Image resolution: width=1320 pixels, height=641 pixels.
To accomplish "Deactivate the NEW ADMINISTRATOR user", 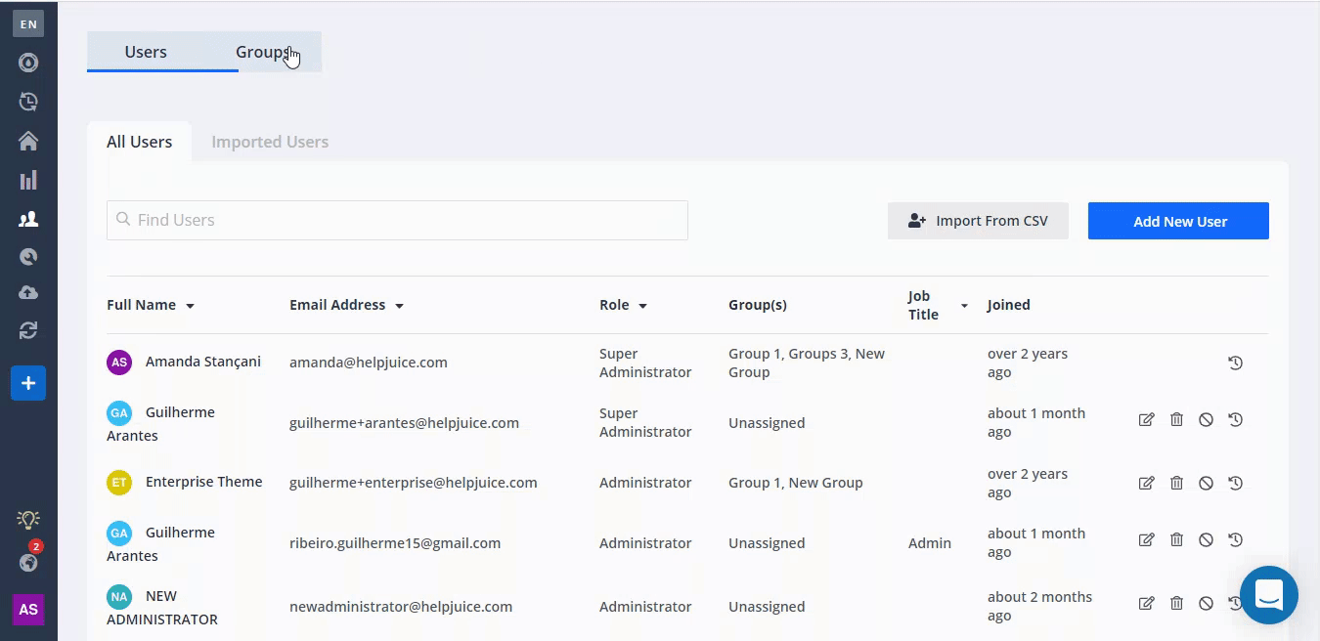I will tap(1207, 603).
